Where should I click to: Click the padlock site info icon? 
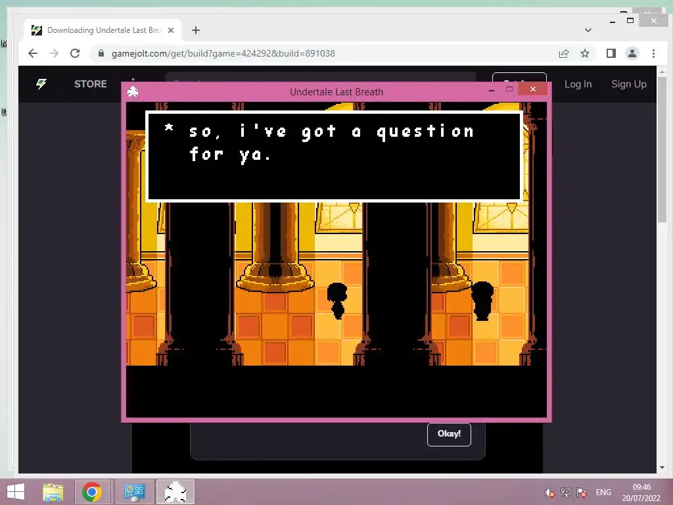tap(101, 53)
